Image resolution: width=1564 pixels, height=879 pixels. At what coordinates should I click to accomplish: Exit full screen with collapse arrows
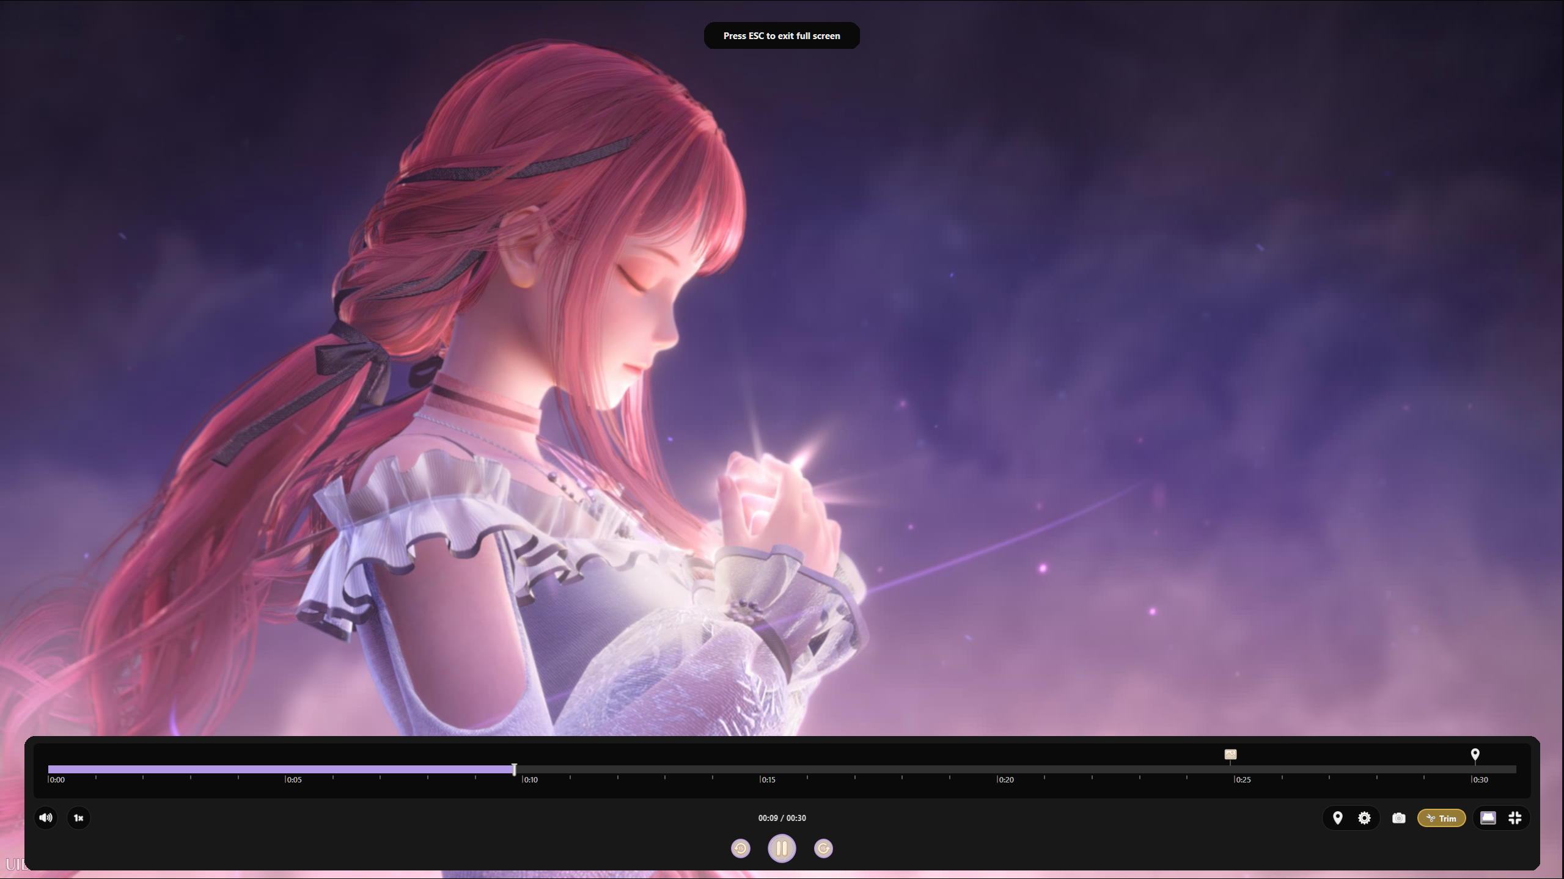point(1514,817)
